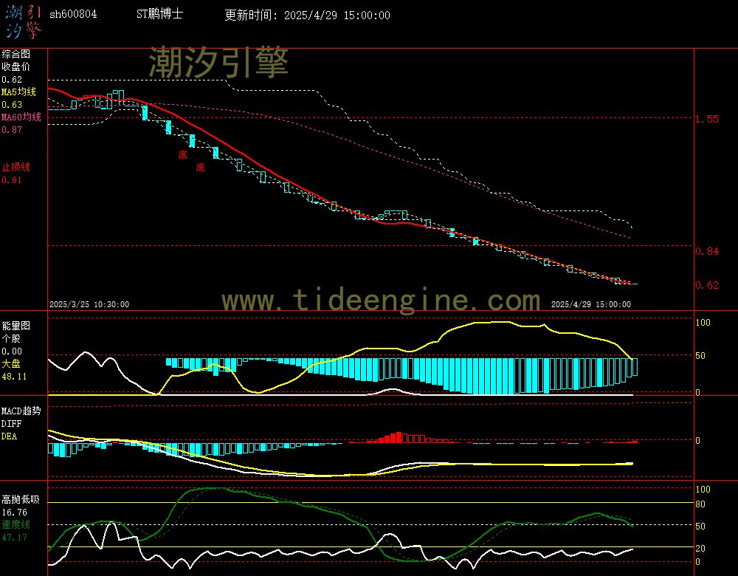Click the 100 axis label in 高抛低吸 panel
The width and height of the screenshot is (738, 576).
tap(703, 490)
